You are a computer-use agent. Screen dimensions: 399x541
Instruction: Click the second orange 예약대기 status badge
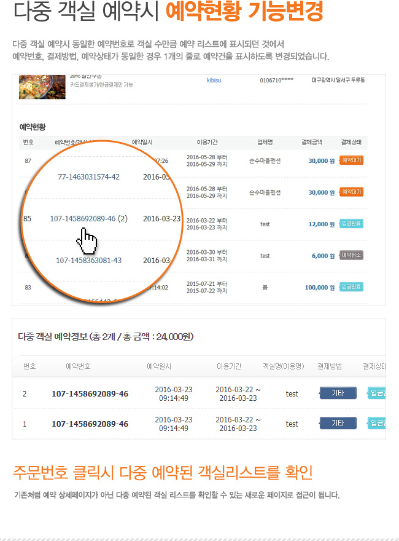pos(351,192)
